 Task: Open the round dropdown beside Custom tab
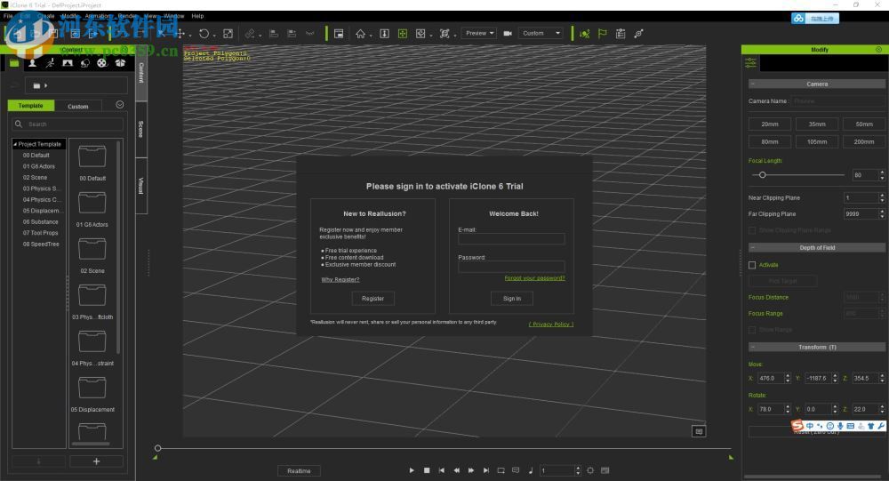[x=120, y=104]
